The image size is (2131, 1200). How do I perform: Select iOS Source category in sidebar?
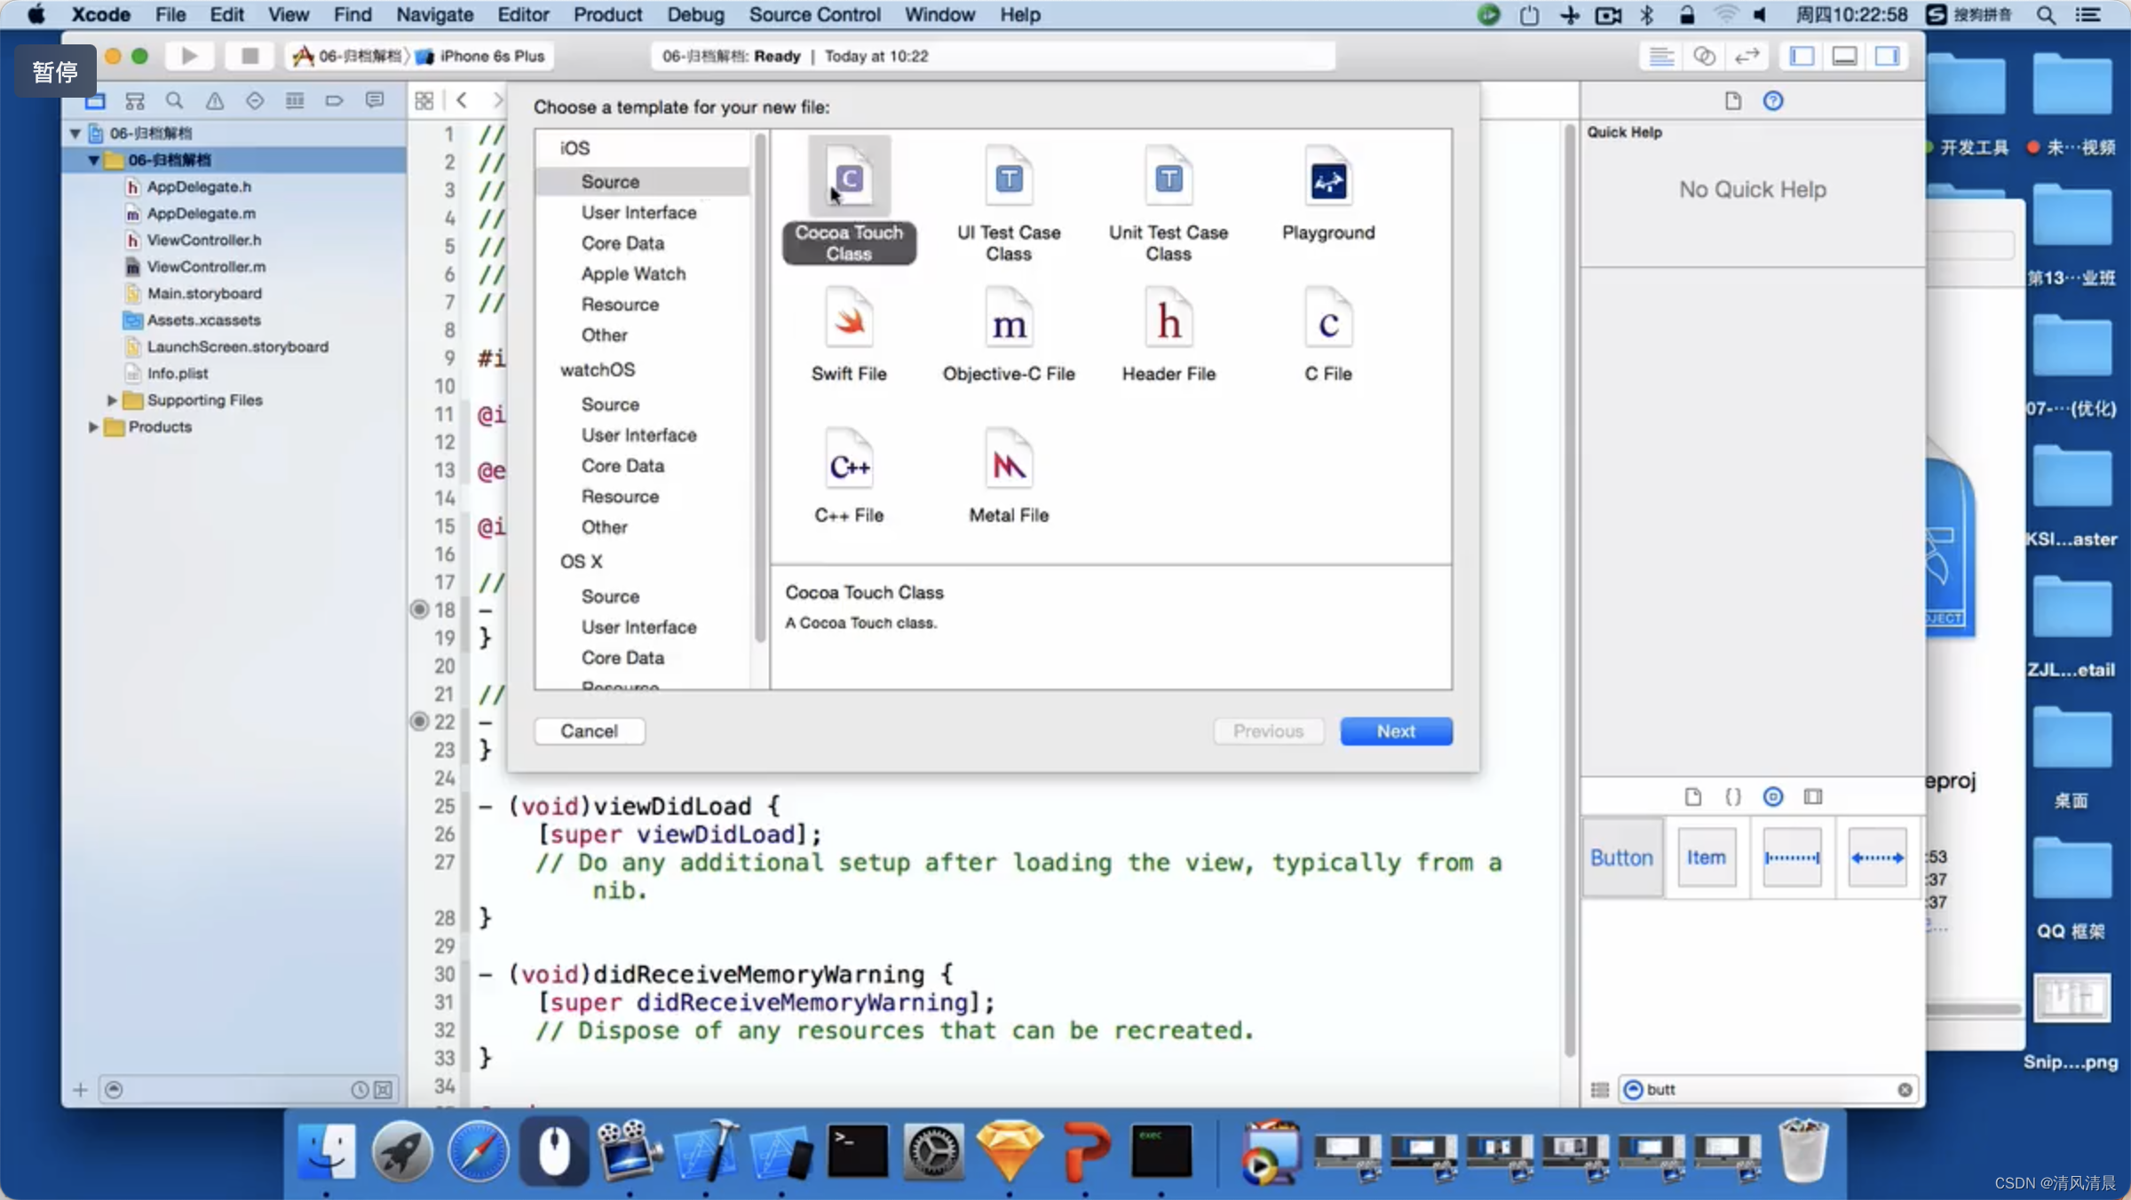click(x=609, y=180)
